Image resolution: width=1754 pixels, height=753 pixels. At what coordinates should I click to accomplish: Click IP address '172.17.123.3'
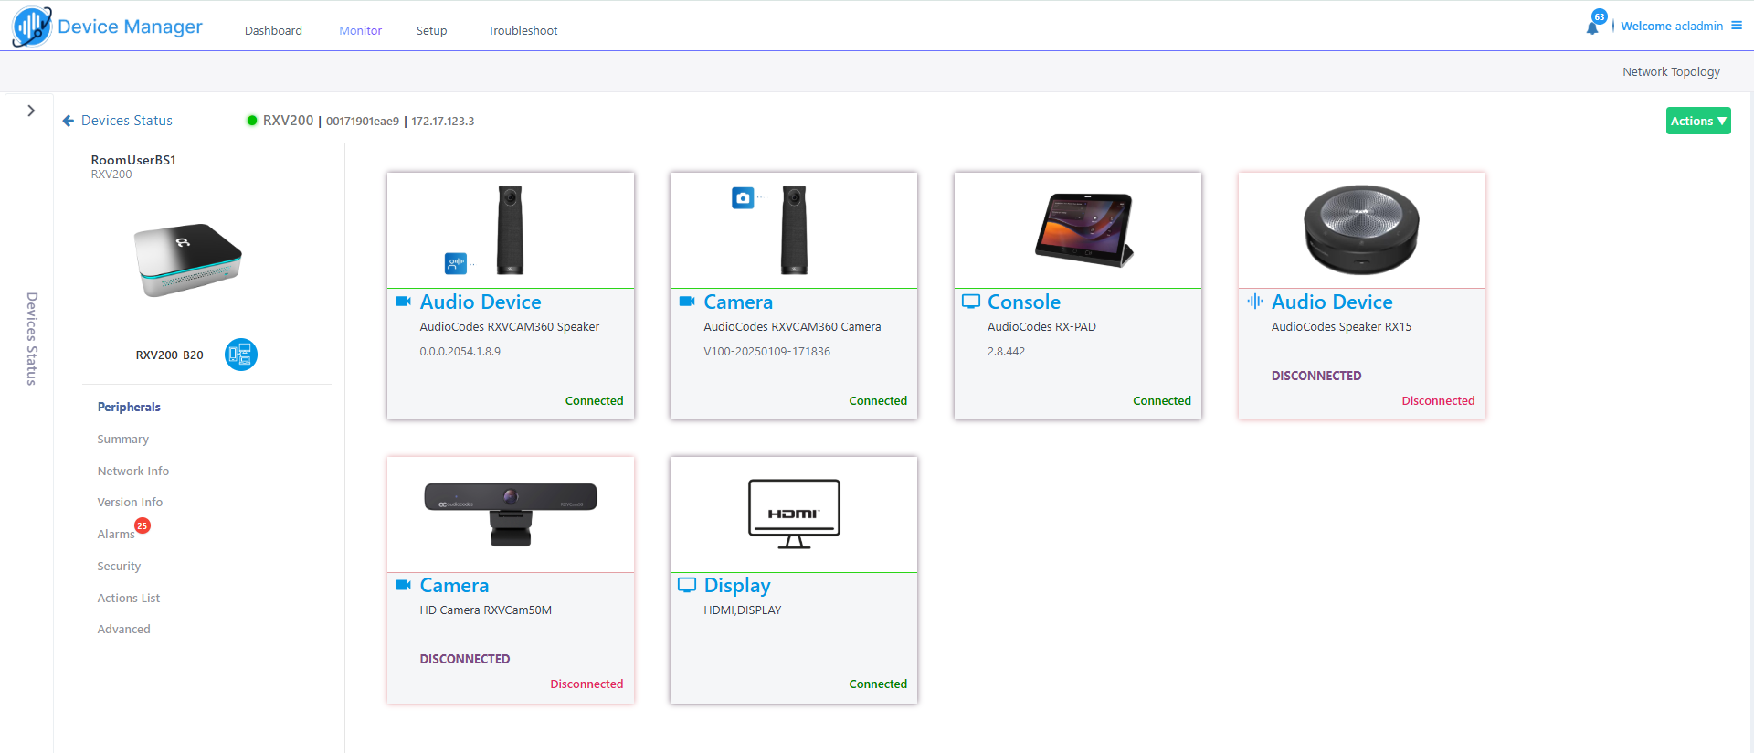[x=443, y=121]
